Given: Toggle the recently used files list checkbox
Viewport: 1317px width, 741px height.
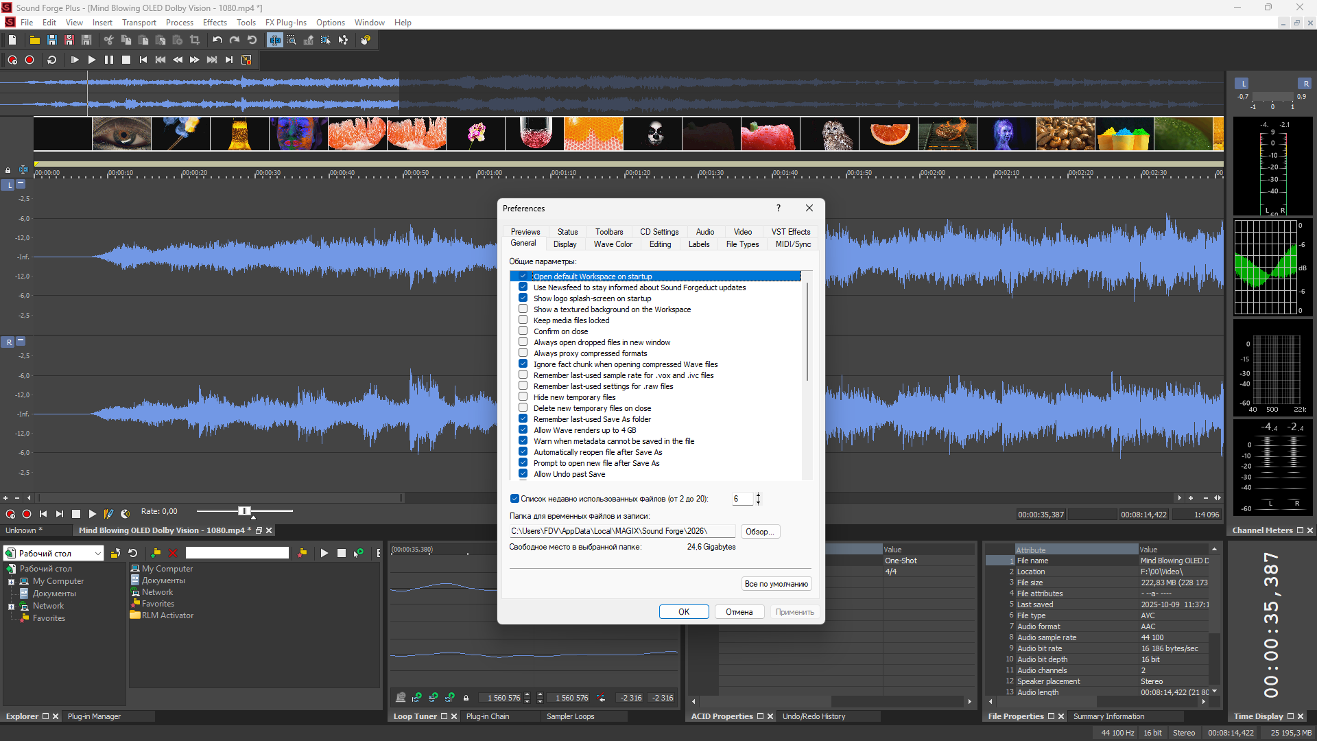Looking at the screenshot, I should pos(514,499).
